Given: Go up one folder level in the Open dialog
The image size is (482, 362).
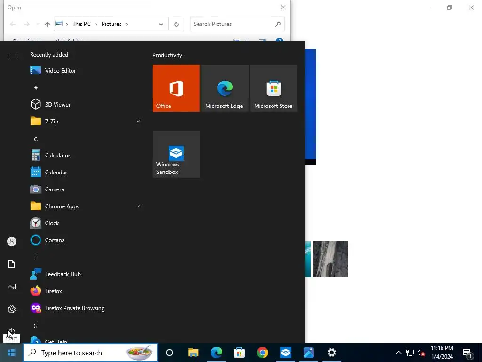Looking at the screenshot, I should tap(47, 24).
